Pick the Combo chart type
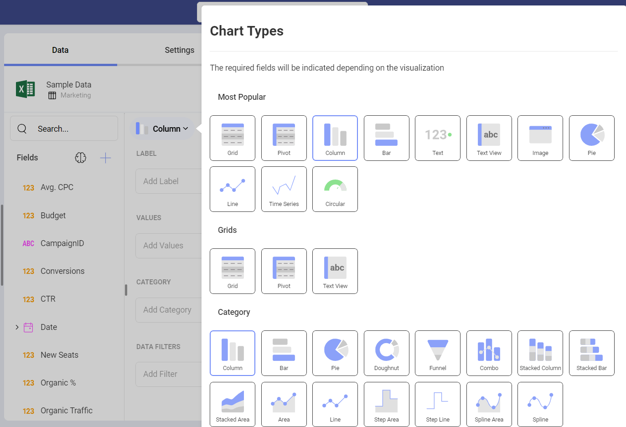 click(x=489, y=353)
